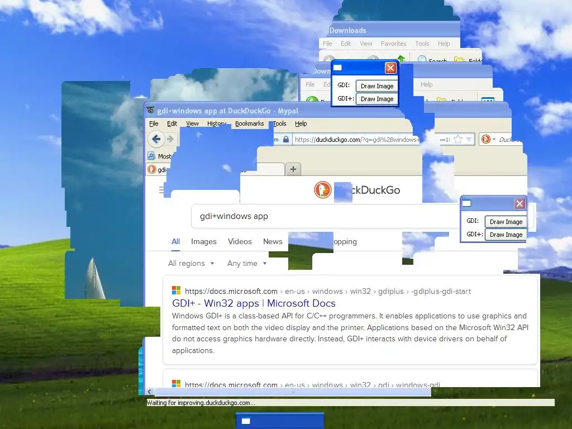Click the 'Windows GDI+ is a class-based API' snippet
Screen dimensions: 572x429
(x=350, y=333)
